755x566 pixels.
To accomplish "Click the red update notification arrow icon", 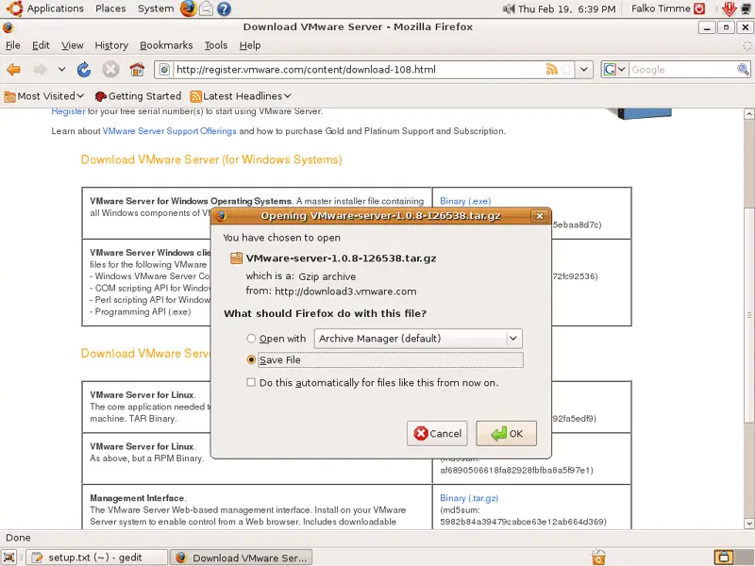I will pyautogui.click(x=730, y=8).
